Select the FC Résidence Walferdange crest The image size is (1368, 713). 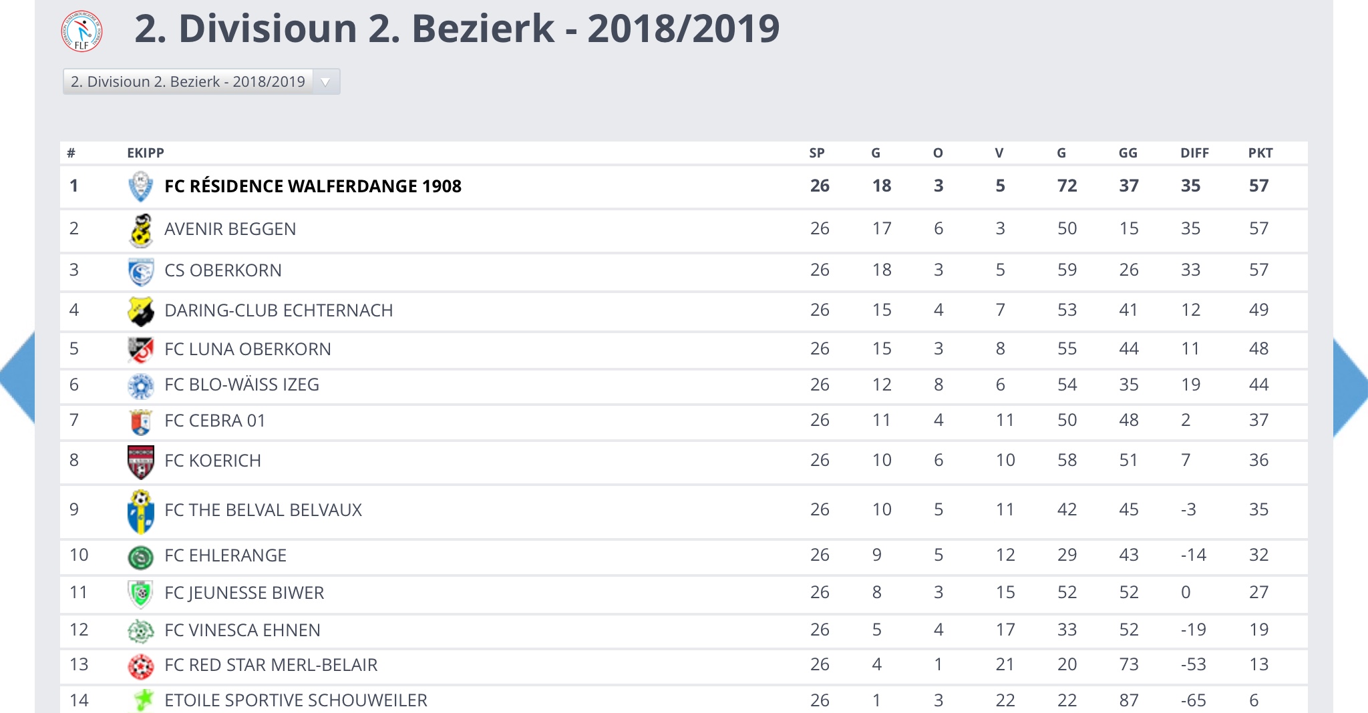(141, 186)
